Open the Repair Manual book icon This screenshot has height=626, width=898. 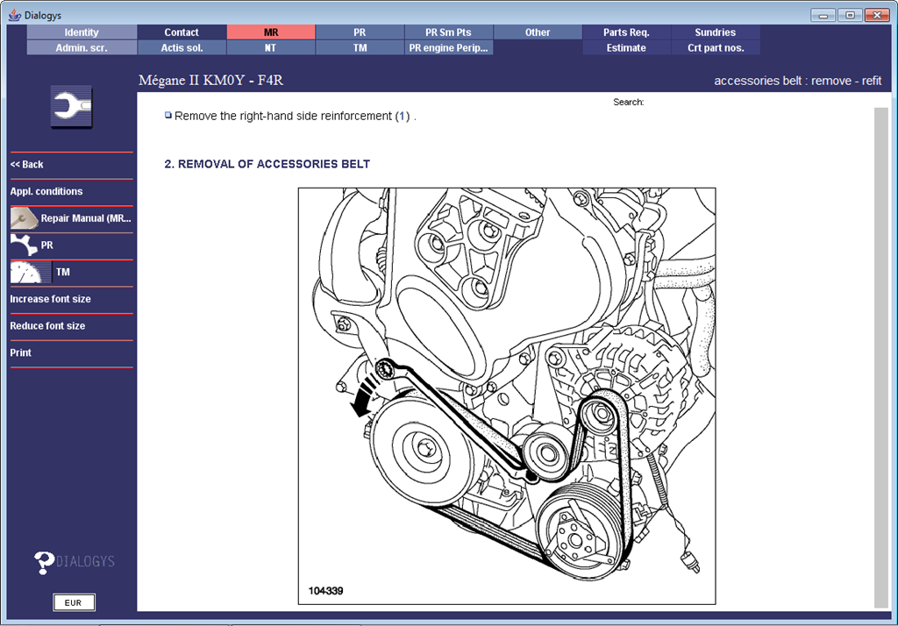[24, 218]
